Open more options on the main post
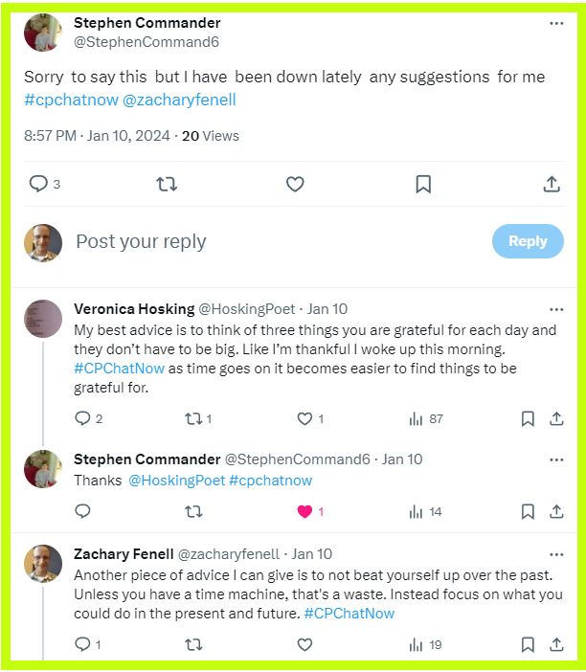 [556, 23]
